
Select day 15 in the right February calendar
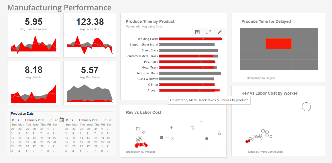(103, 138)
